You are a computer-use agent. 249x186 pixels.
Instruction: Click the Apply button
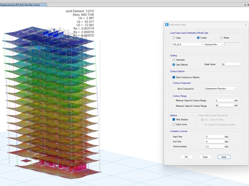224,157
